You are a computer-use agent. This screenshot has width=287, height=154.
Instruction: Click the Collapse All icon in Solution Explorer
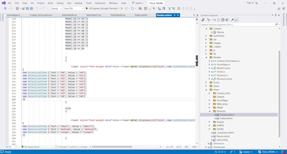pos(223,20)
